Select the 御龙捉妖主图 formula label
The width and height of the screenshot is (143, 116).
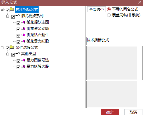tap(38, 22)
